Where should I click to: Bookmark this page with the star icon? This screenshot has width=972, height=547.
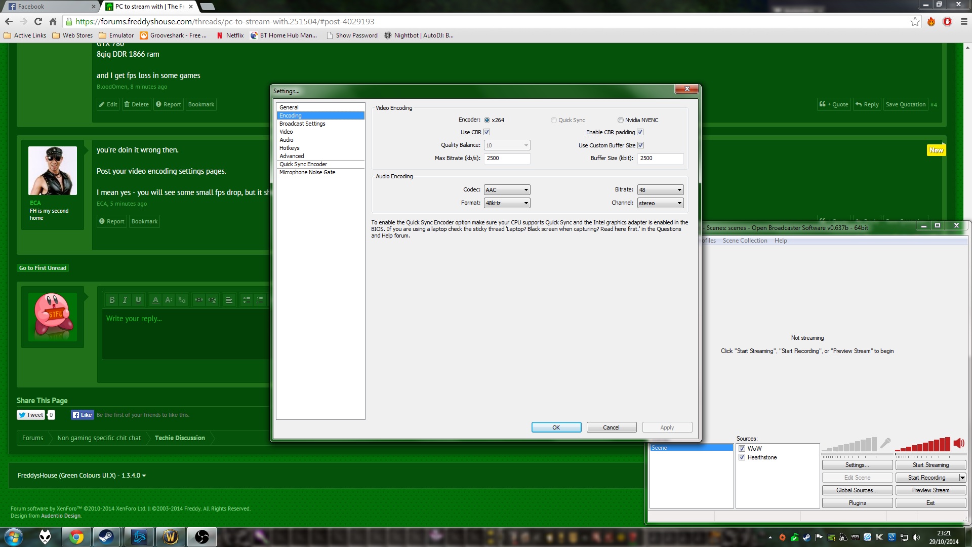tap(915, 21)
